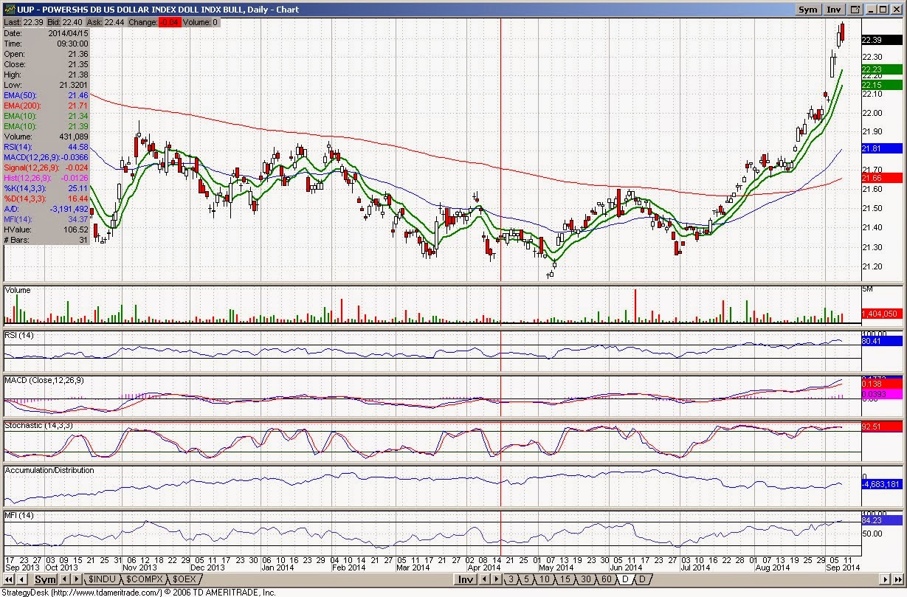Select the 3-minute interval tab

pos(511,579)
